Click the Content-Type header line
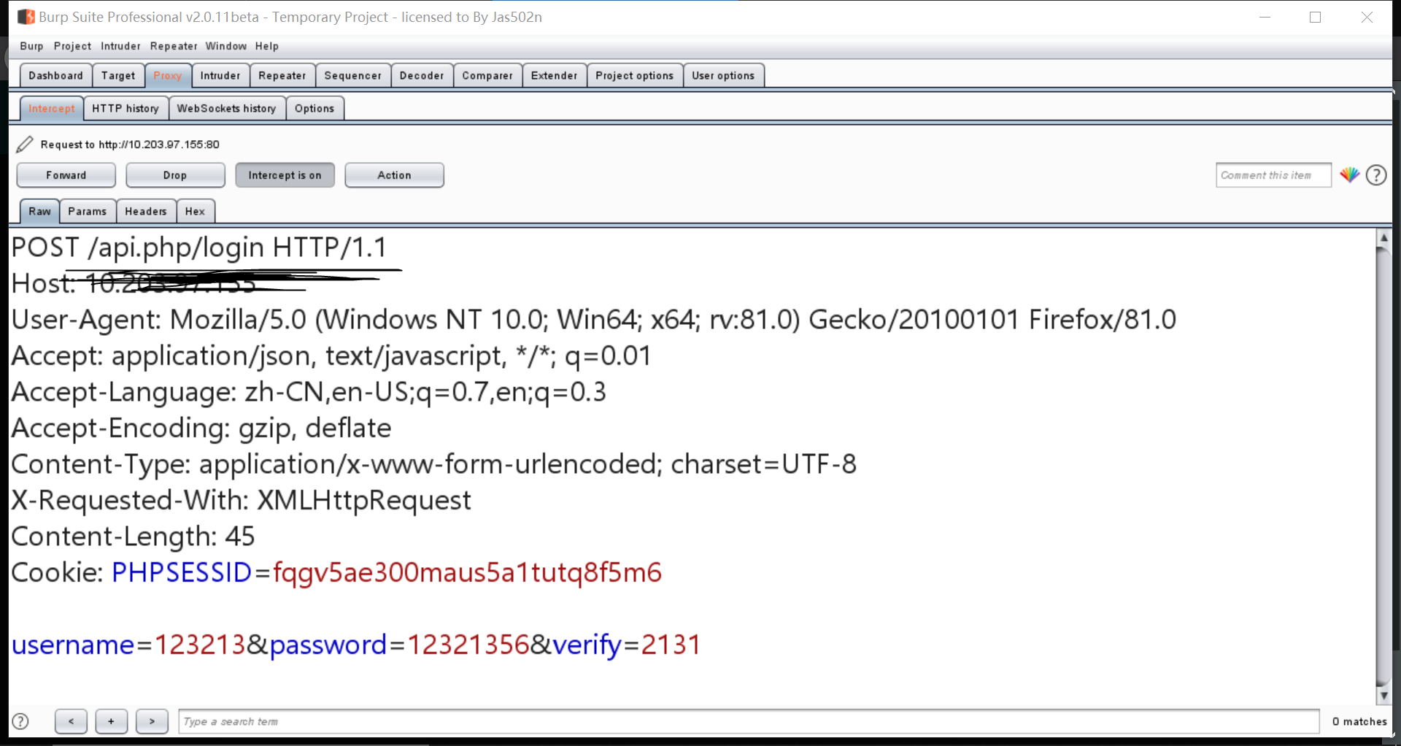 click(x=433, y=464)
